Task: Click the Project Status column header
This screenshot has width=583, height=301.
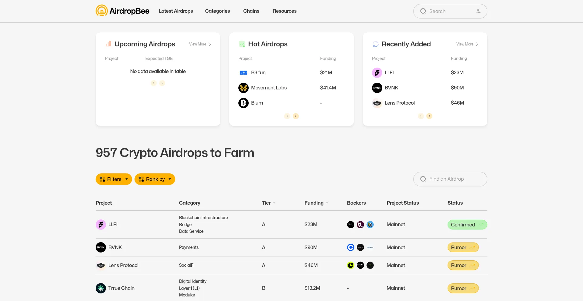Action: pos(403,203)
